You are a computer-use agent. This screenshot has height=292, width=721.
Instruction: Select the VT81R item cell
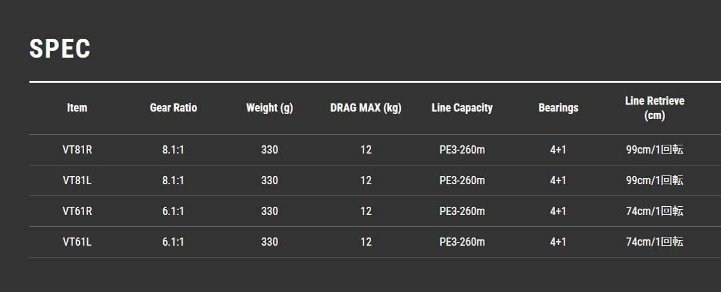(x=77, y=150)
